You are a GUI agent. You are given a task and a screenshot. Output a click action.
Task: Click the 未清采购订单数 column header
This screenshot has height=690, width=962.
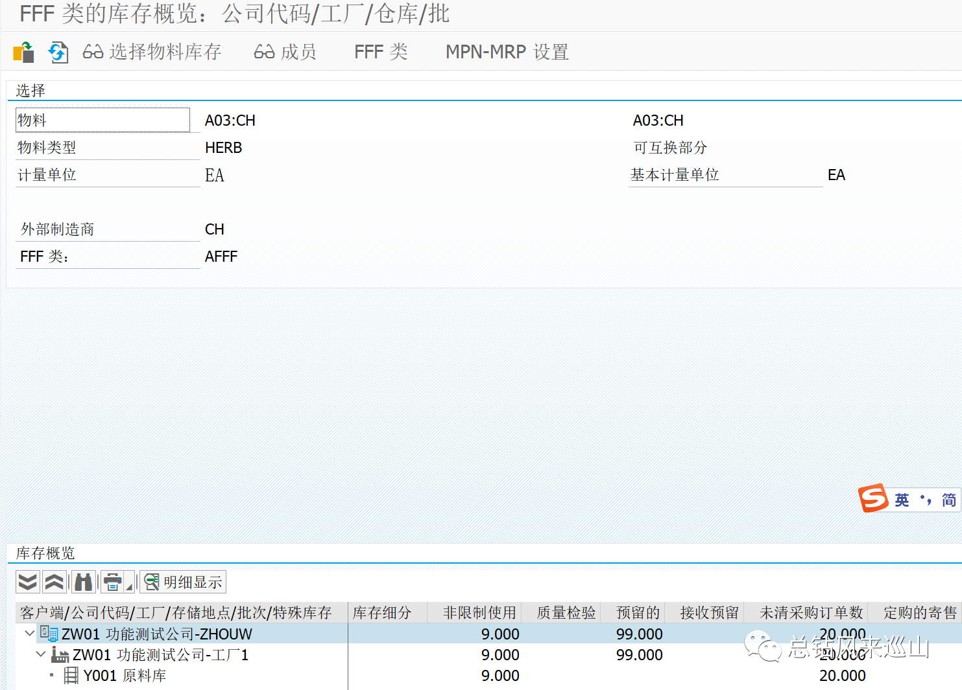click(806, 612)
